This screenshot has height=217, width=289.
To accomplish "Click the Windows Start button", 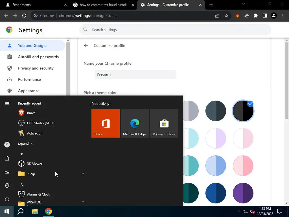I will (7, 211).
